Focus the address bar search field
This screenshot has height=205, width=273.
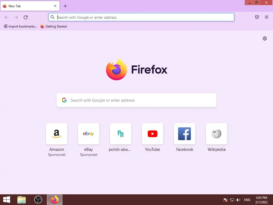point(141,17)
